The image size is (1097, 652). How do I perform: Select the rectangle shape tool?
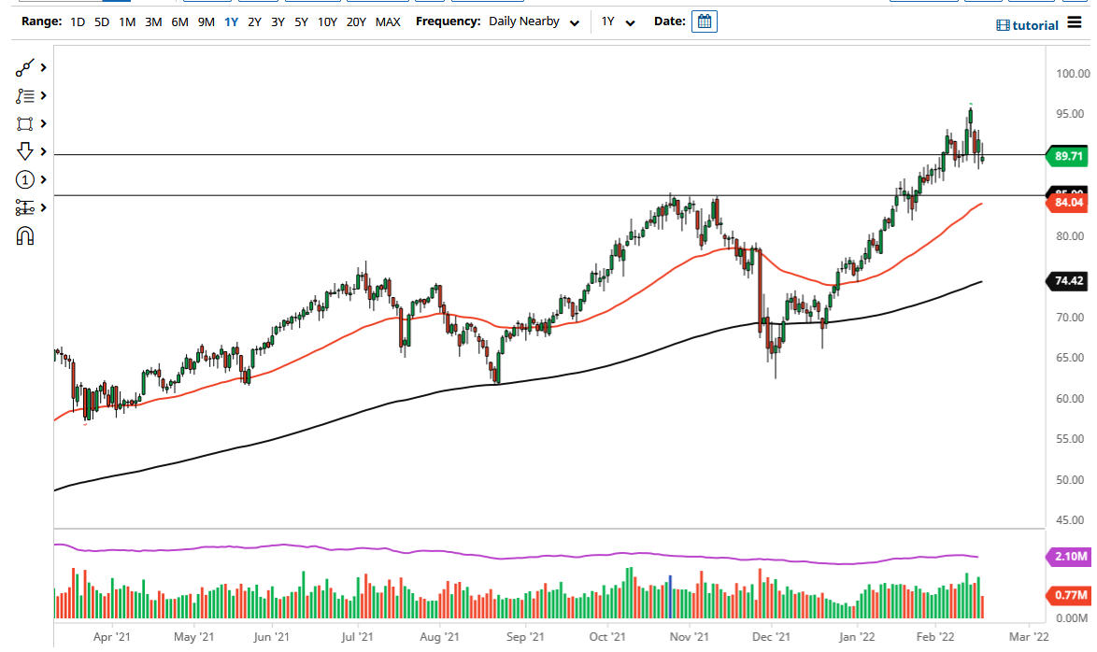(x=25, y=123)
